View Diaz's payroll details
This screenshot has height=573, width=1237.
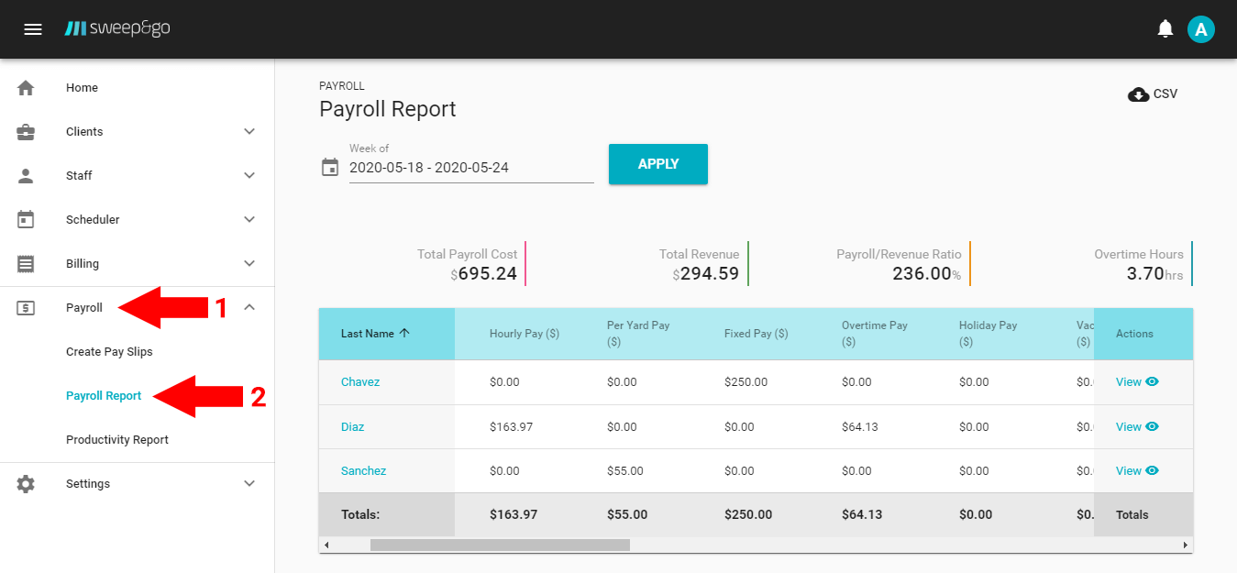[1136, 426]
